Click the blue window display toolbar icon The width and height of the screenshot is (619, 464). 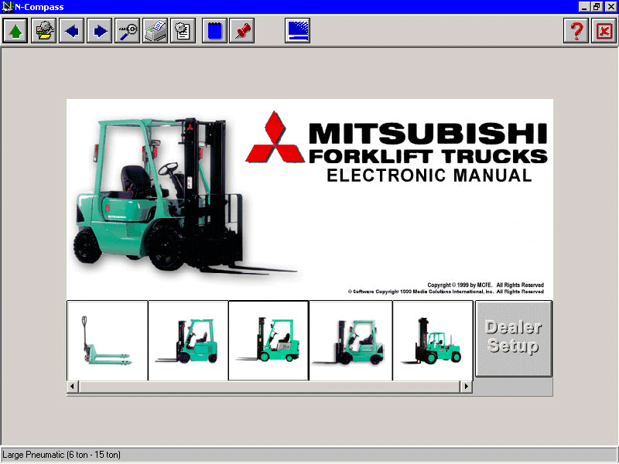[297, 30]
